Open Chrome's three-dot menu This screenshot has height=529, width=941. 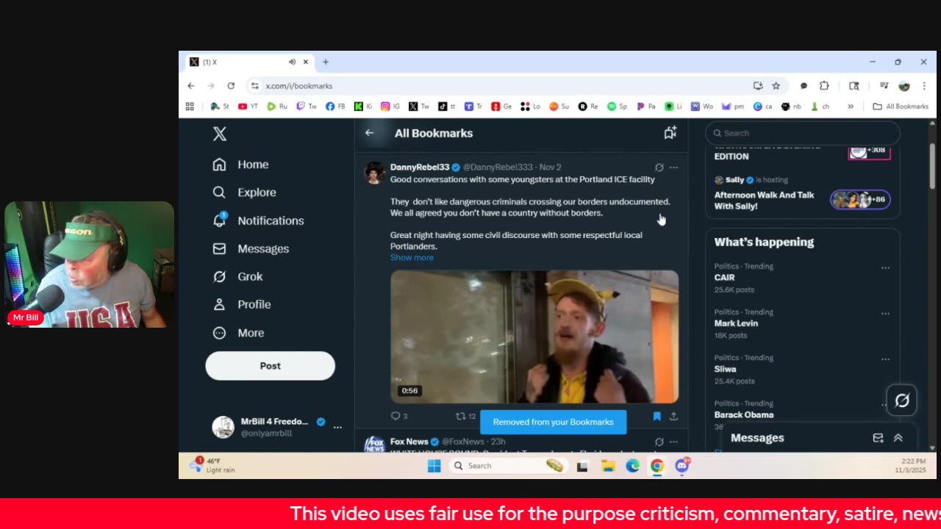pyautogui.click(x=924, y=86)
